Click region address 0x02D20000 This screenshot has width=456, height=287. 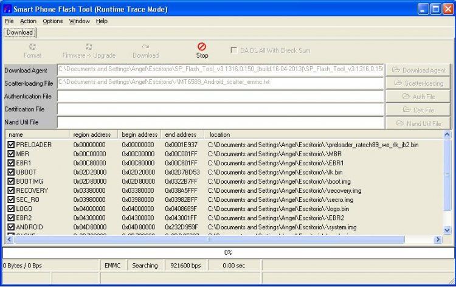[90, 172]
